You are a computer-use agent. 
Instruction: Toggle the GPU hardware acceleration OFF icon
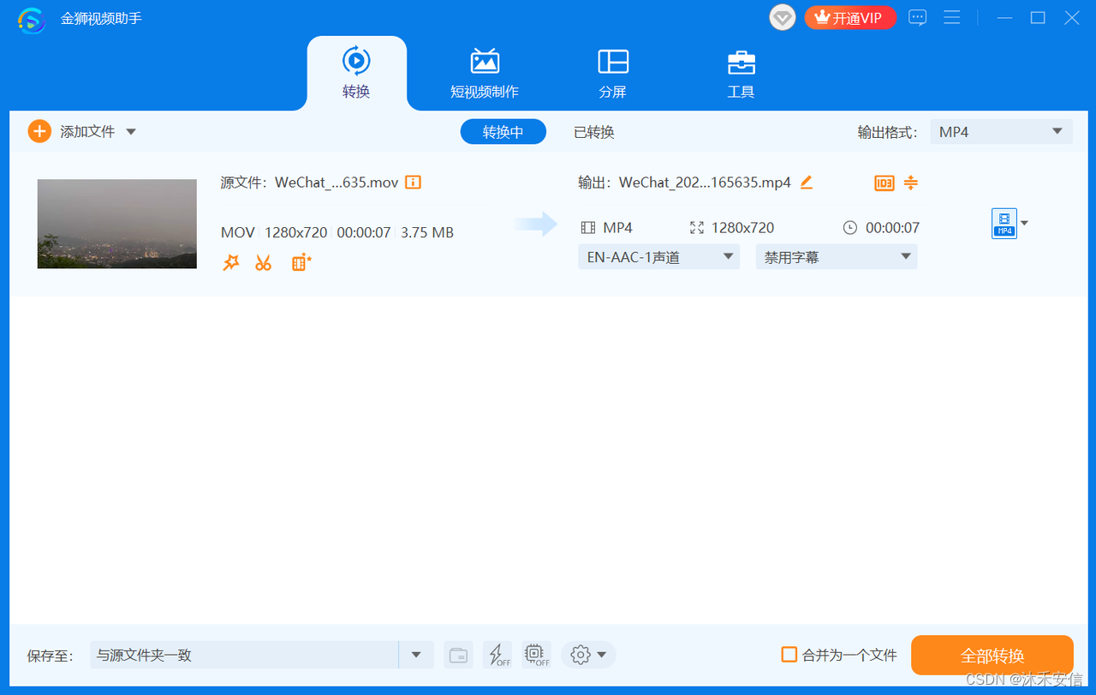536,655
